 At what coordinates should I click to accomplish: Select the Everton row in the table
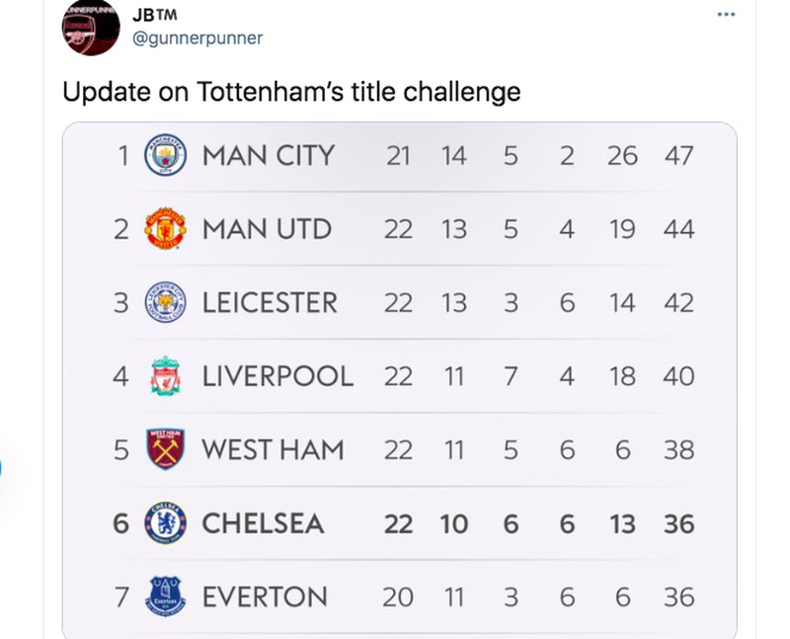pyautogui.click(x=395, y=597)
